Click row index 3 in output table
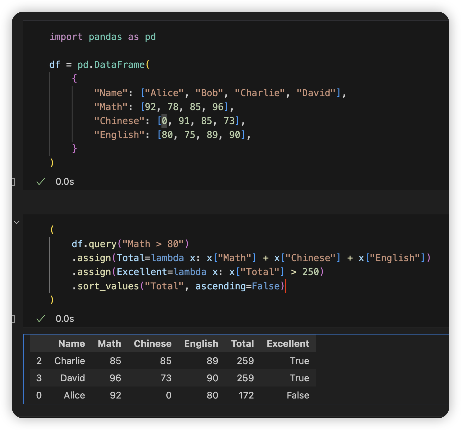 (x=39, y=378)
